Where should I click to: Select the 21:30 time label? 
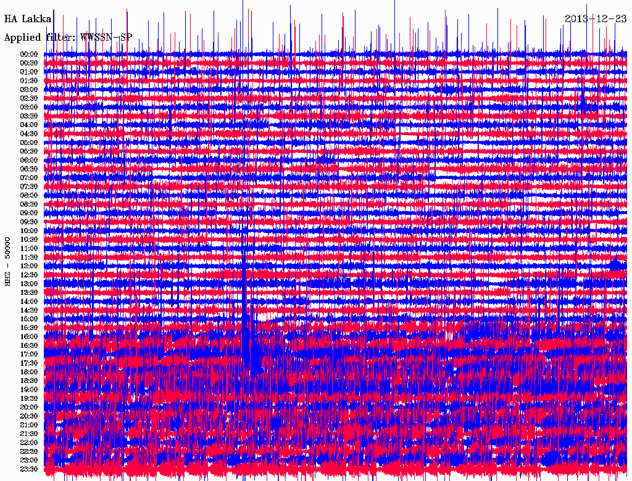pos(29,434)
